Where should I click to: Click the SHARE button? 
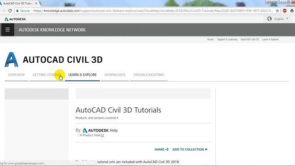pyautogui.click(x=161, y=149)
